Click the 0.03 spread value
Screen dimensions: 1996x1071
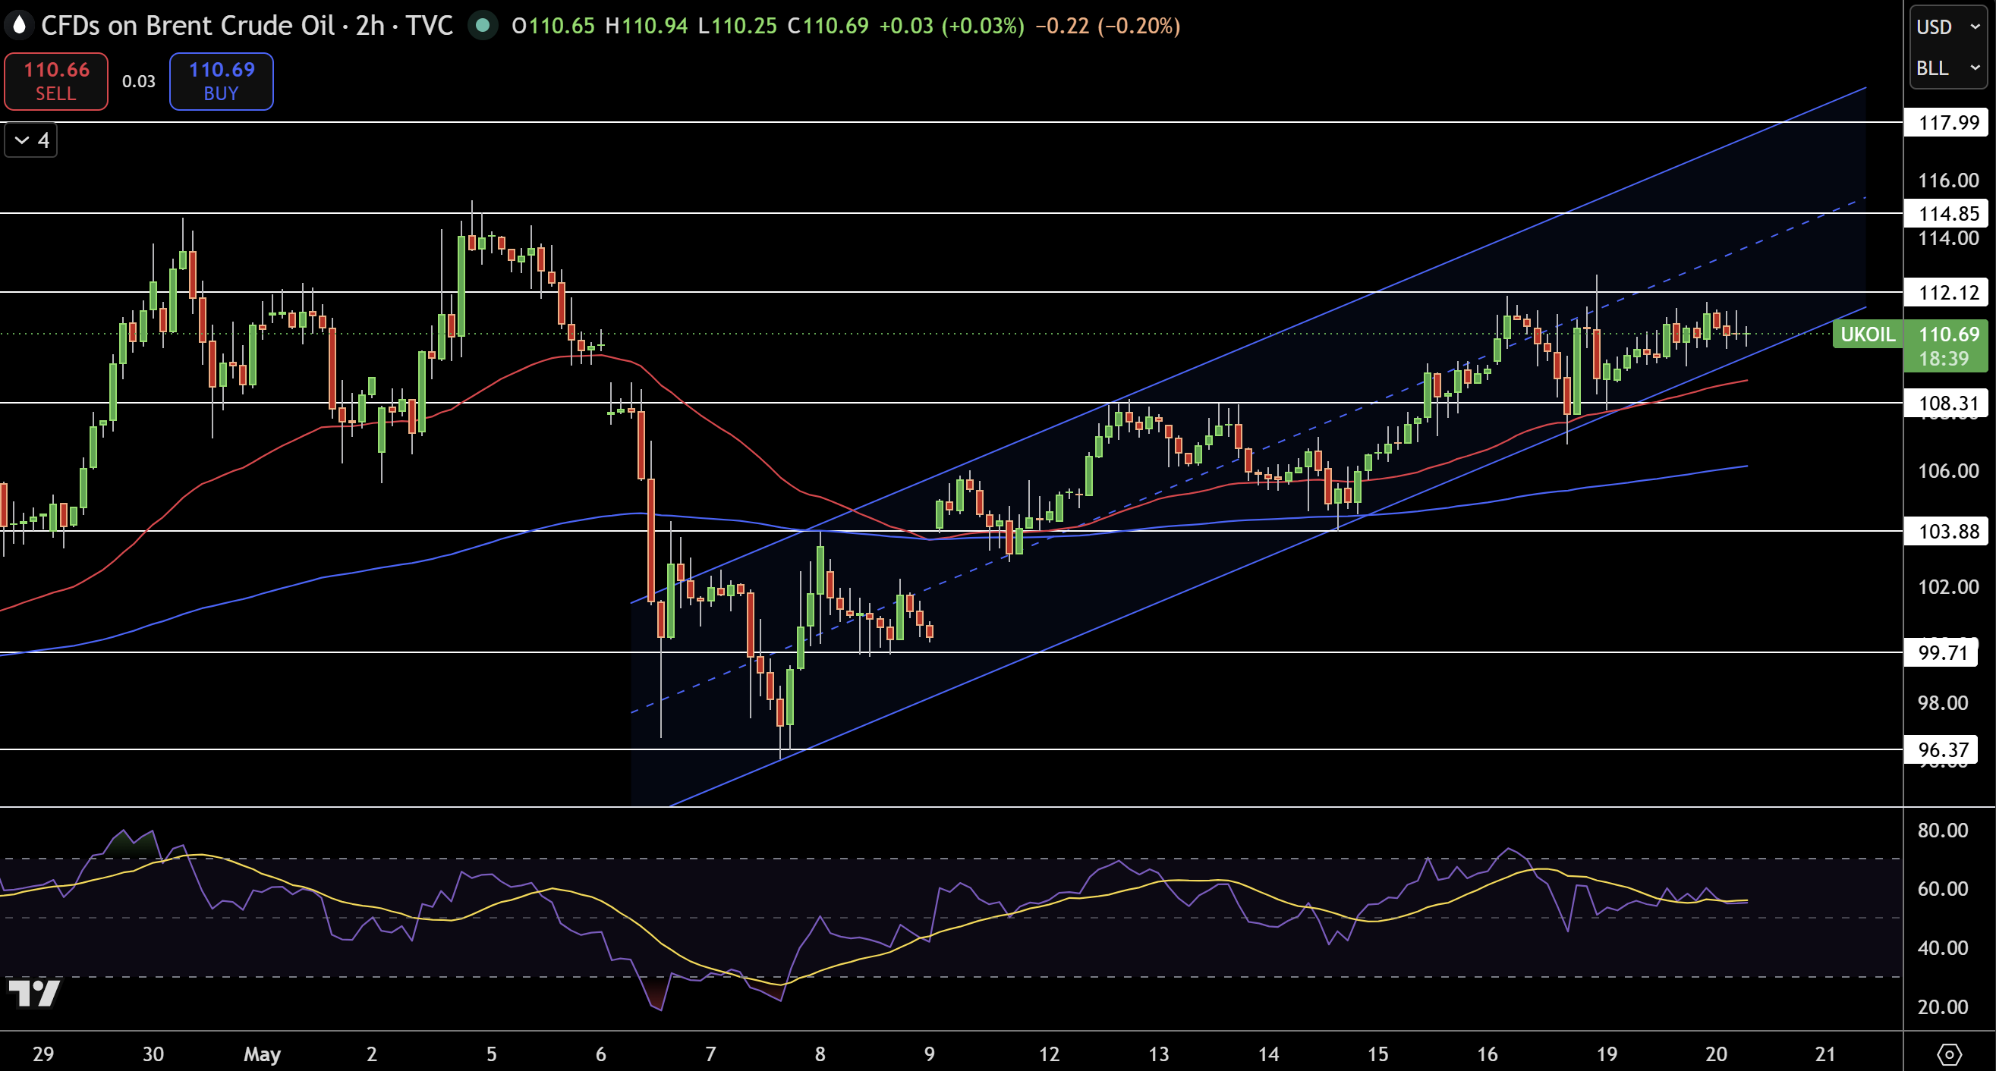pos(139,81)
